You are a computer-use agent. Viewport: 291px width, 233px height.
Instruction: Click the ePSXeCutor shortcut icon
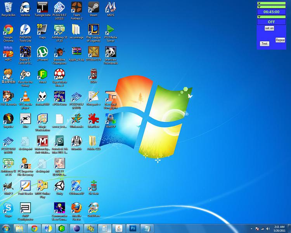click(59, 98)
